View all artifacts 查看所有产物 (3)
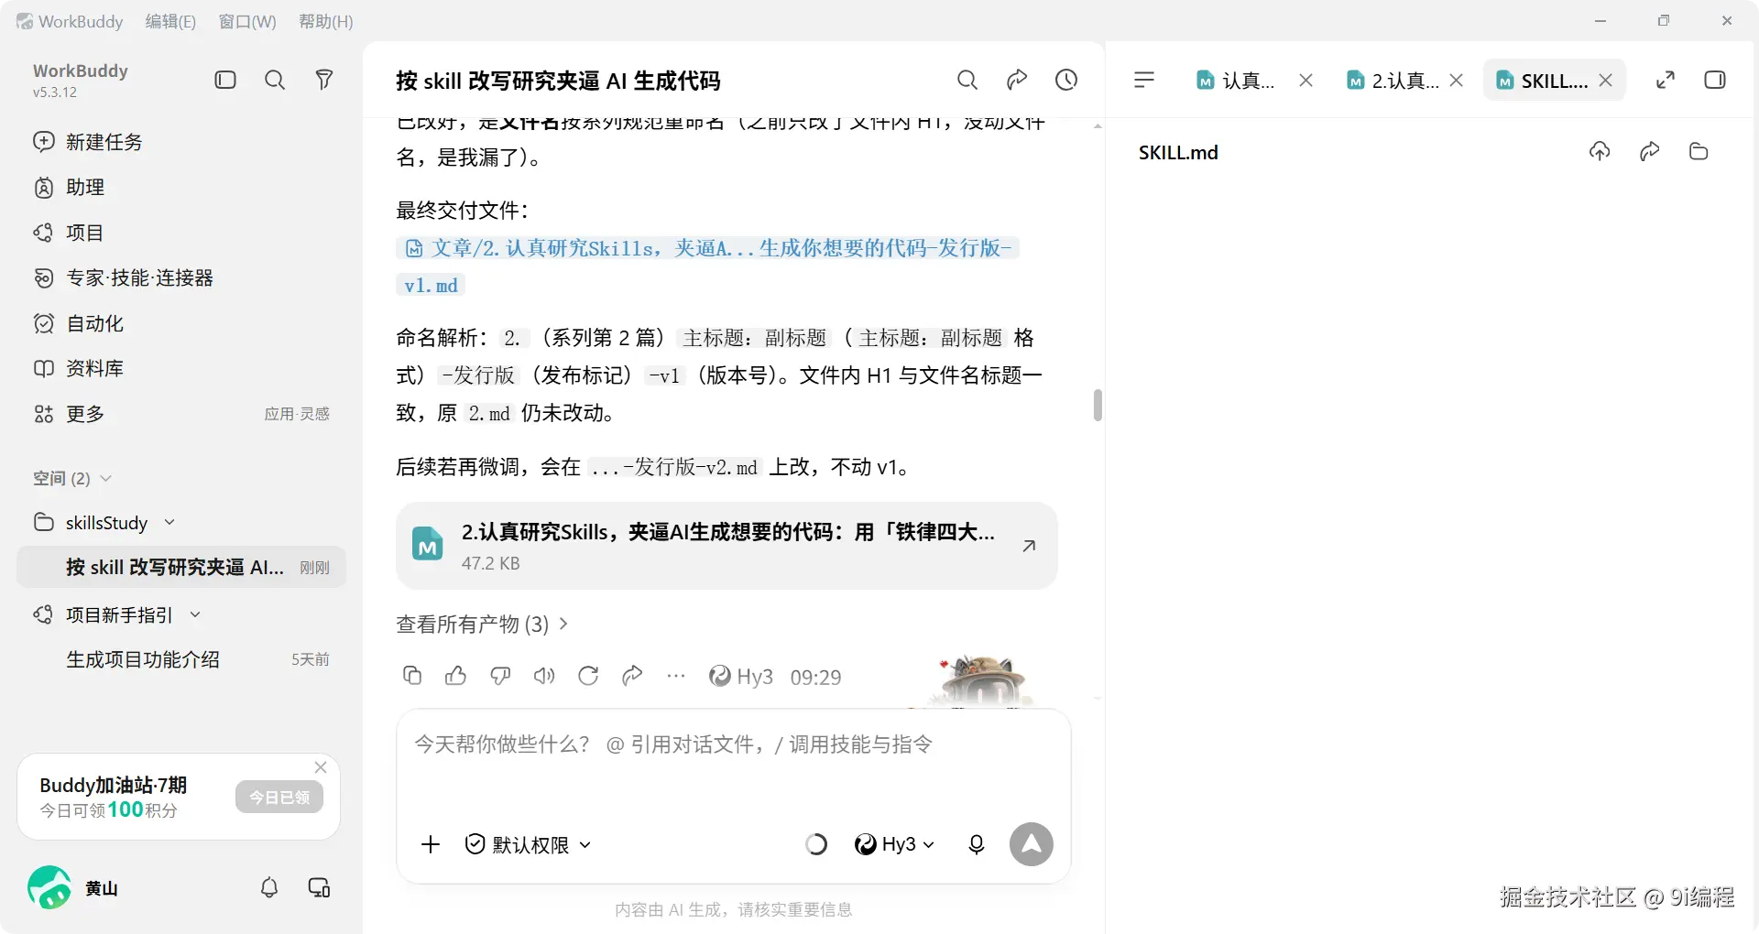The height and width of the screenshot is (934, 1759). 482,624
